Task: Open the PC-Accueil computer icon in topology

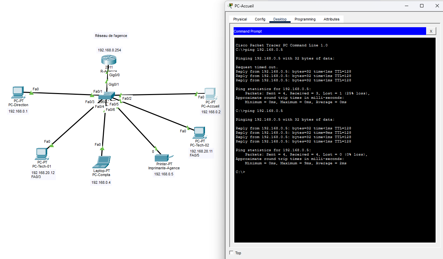Action: (210, 94)
